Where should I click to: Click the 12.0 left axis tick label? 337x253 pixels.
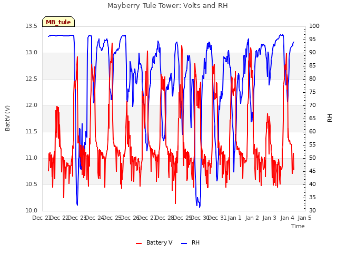(x=32, y=105)
